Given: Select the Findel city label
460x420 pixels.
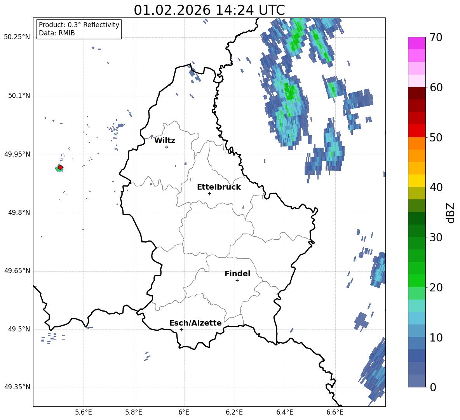Looking at the screenshot, I should [x=237, y=274].
